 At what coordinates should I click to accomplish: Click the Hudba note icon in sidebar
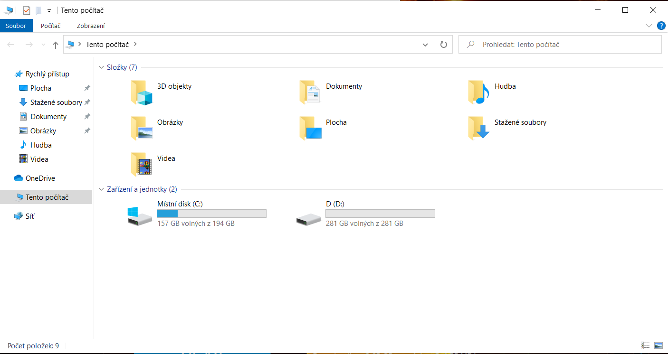[x=23, y=145]
